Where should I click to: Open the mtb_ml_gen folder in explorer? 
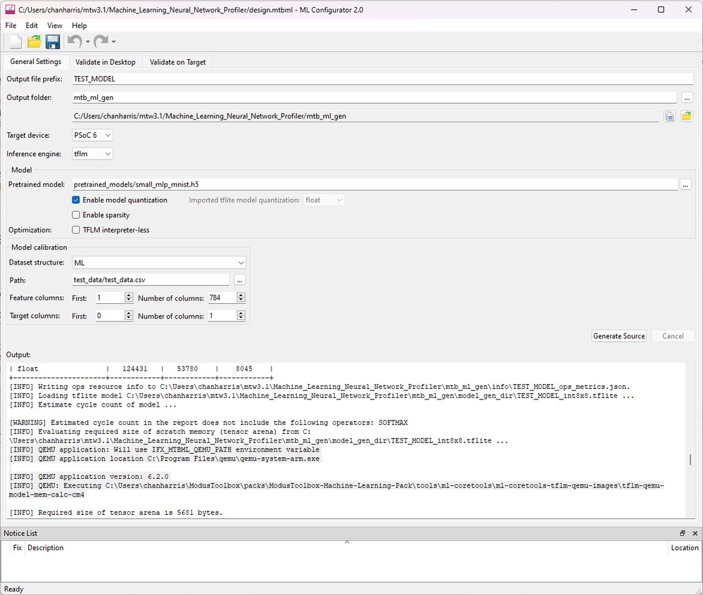pos(686,116)
